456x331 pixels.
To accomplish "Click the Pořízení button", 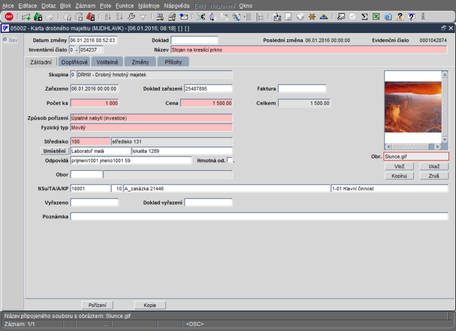I will tap(97, 305).
